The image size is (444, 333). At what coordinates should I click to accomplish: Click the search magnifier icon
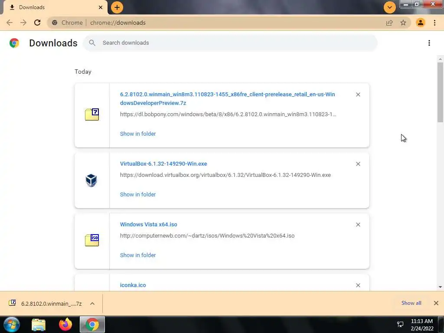[x=92, y=43]
